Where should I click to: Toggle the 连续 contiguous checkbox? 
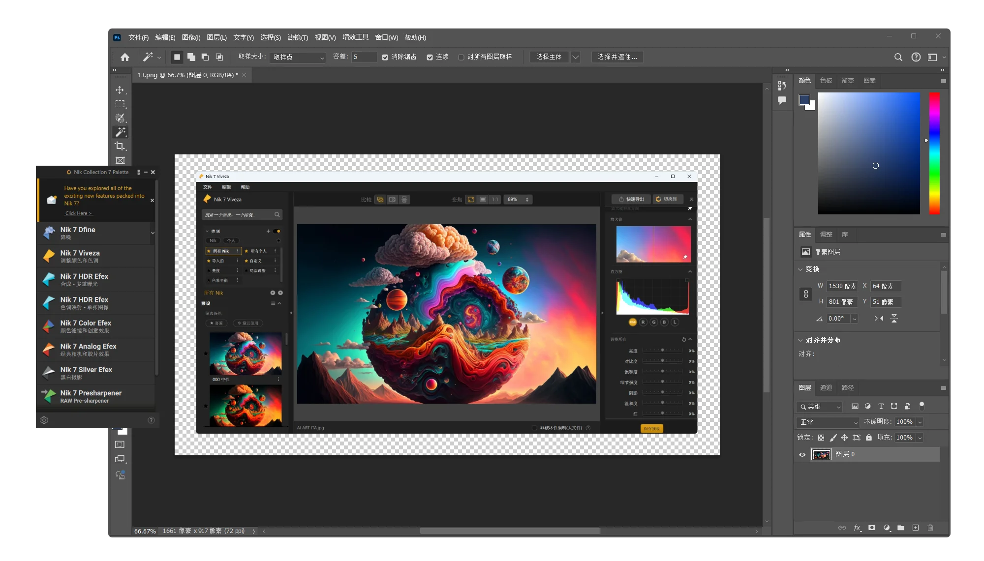430,58
